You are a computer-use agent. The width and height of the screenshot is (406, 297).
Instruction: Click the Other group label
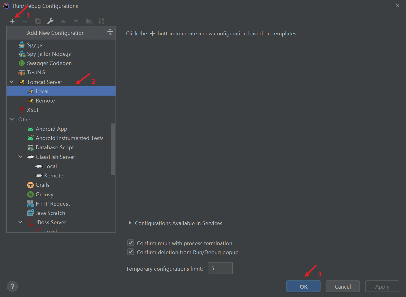(x=25, y=120)
